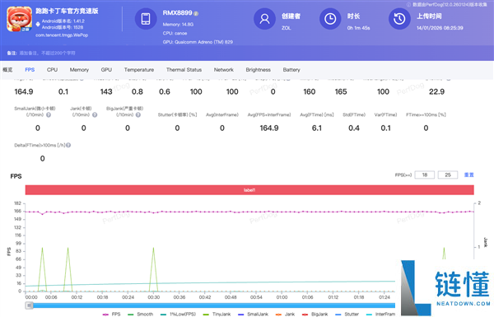Click info icon next to RMX8899
Screen dimensions: 494x317
[x=196, y=13]
